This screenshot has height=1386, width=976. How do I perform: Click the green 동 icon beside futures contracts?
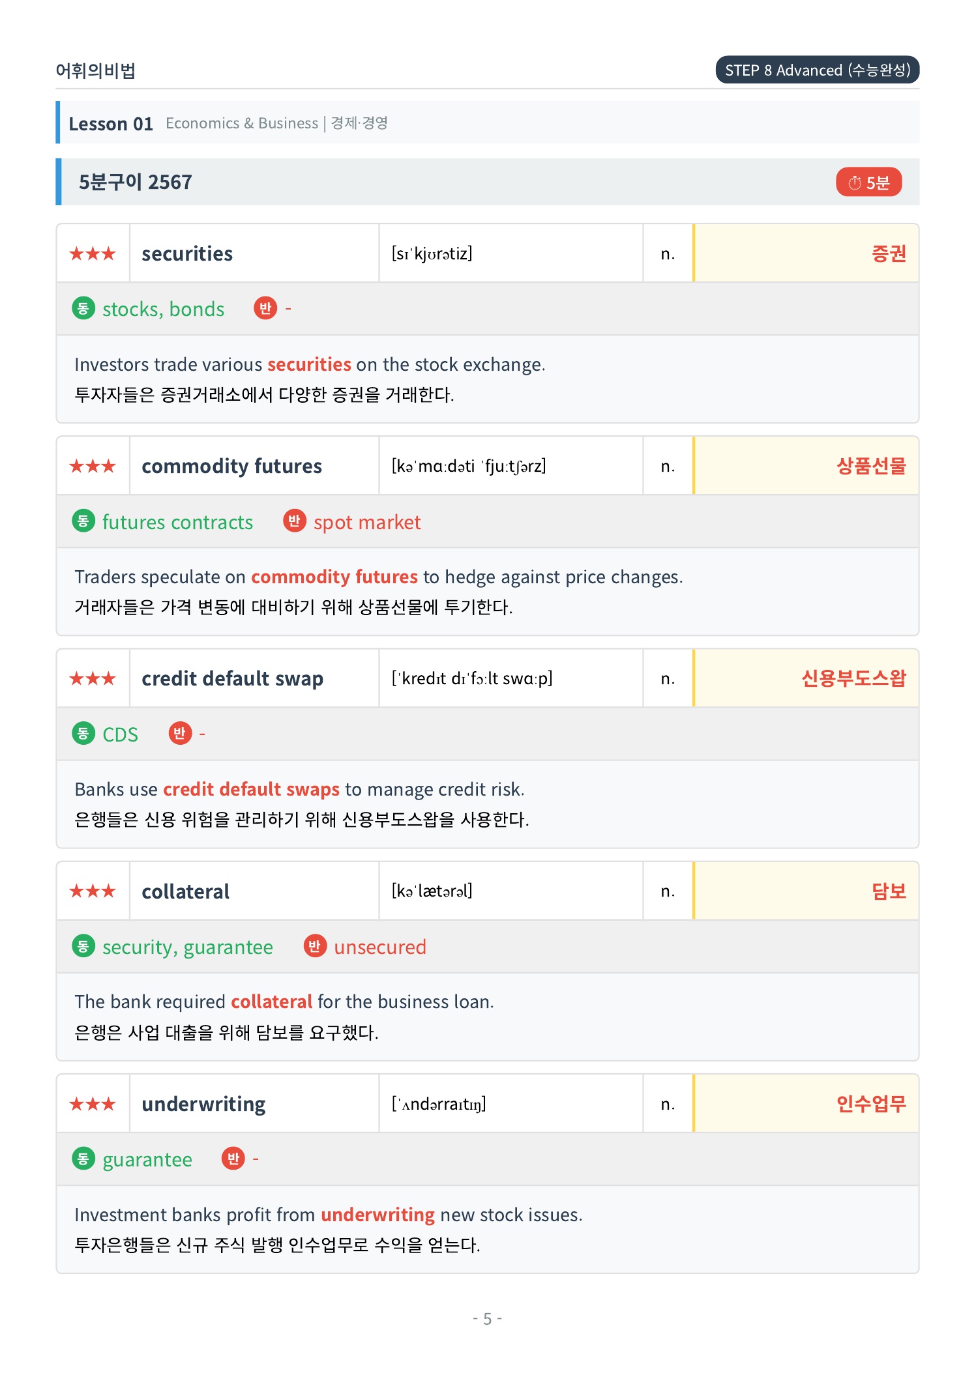pos(83,521)
